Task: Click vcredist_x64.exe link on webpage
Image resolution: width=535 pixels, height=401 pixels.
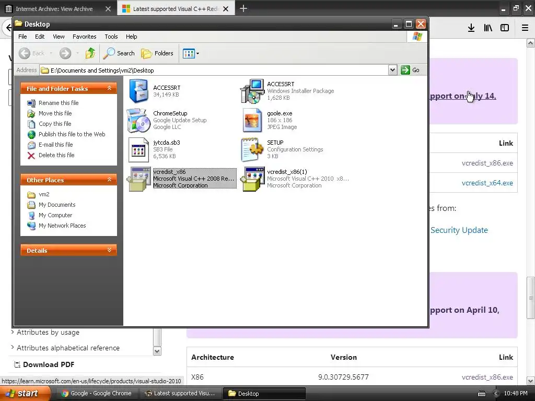Action: [x=487, y=183]
